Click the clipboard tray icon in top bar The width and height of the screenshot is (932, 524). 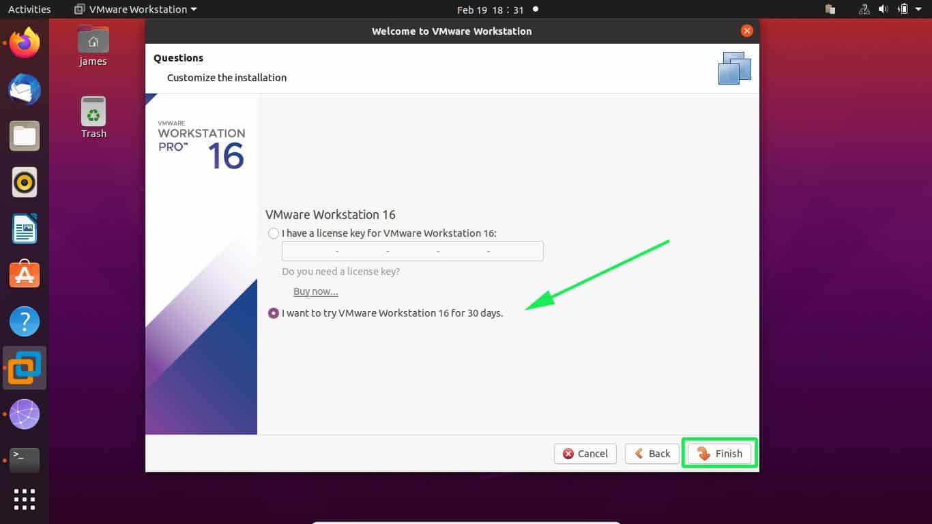pos(830,10)
